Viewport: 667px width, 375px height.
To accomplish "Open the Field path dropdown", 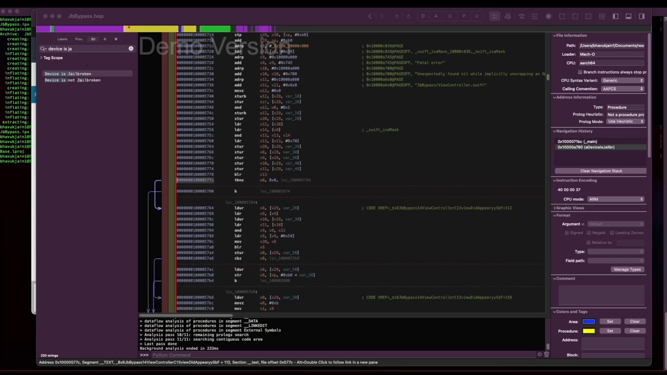I will pyautogui.click(x=616, y=260).
